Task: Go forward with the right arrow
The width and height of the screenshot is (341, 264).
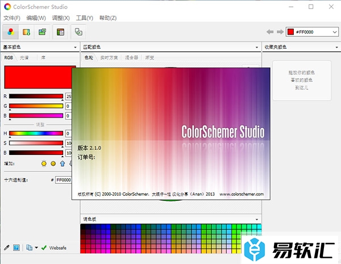Action: (280, 32)
